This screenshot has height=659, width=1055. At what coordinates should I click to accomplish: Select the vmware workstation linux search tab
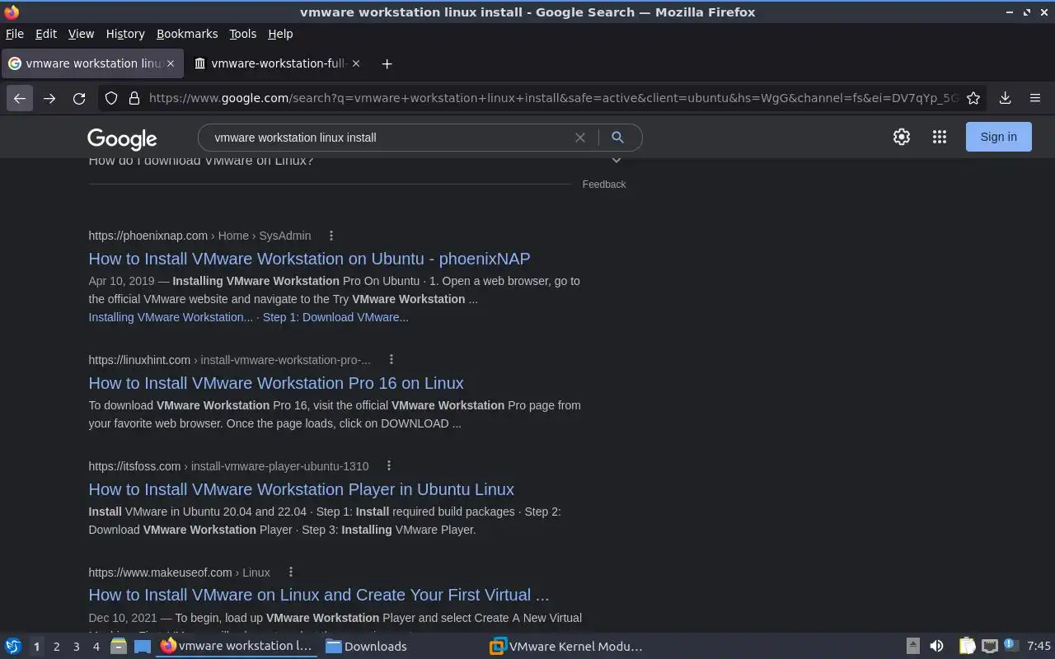coord(91,63)
